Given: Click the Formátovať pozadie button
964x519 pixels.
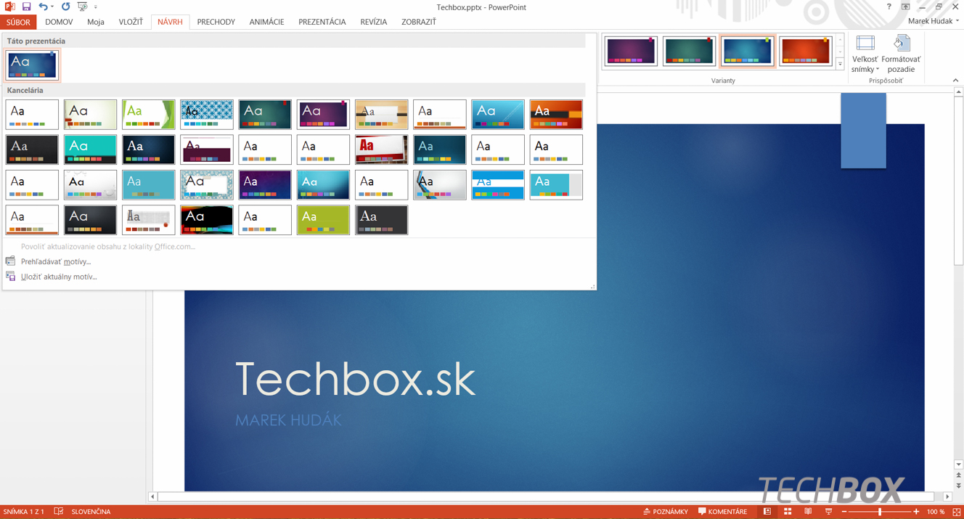Looking at the screenshot, I should (x=901, y=53).
